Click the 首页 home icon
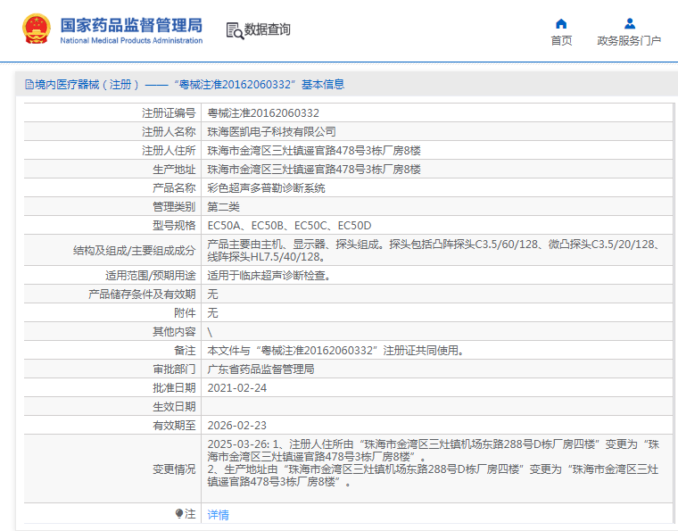 pyautogui.click(x=561, y=23)
